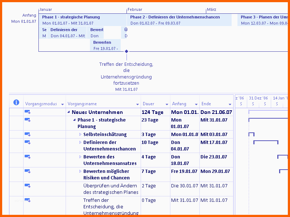Select Phase 1 bar in the timeline

click(83, 20)
